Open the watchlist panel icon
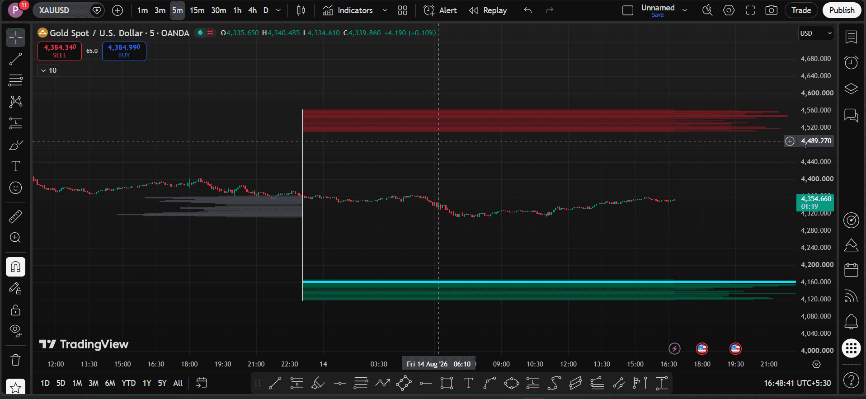The width and height of the screenshot is (866, 399). [851, 37]
